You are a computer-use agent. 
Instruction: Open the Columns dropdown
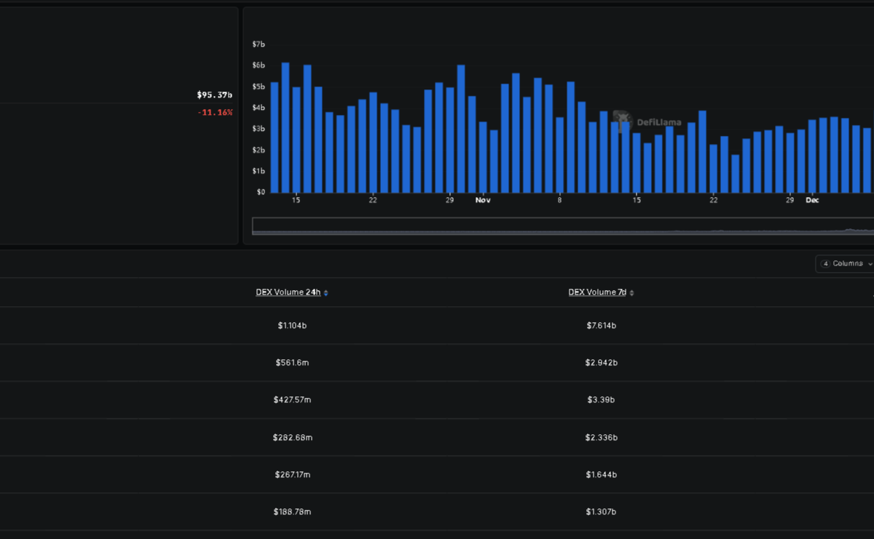click(848, 263)
